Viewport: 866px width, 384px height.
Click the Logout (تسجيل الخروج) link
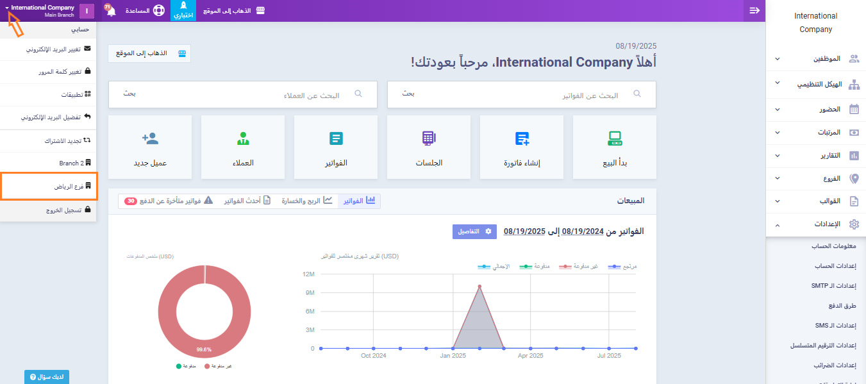(x=49, y=210)
